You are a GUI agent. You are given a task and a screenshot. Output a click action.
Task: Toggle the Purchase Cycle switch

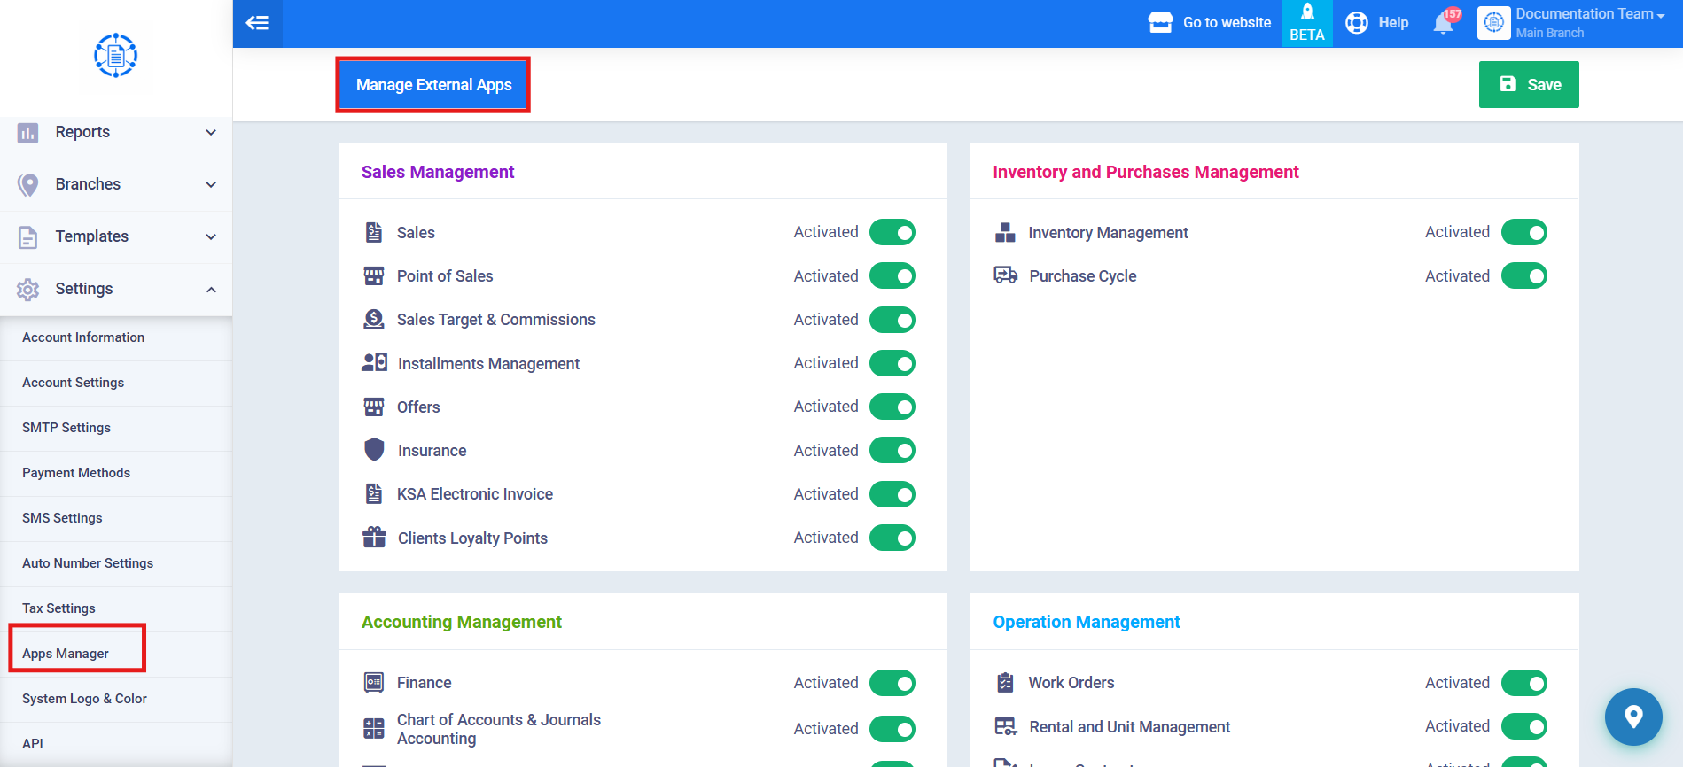[x=1524, y=276]
